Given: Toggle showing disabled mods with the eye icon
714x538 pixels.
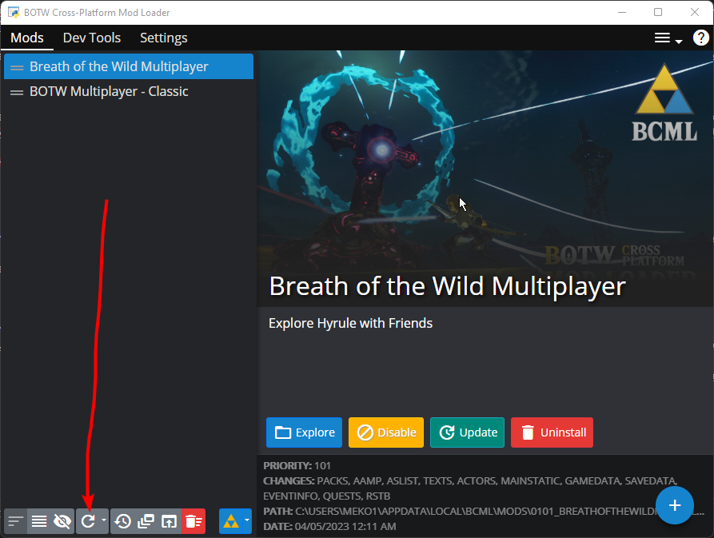Looking at the screenshot, I should tap(62, 520).
